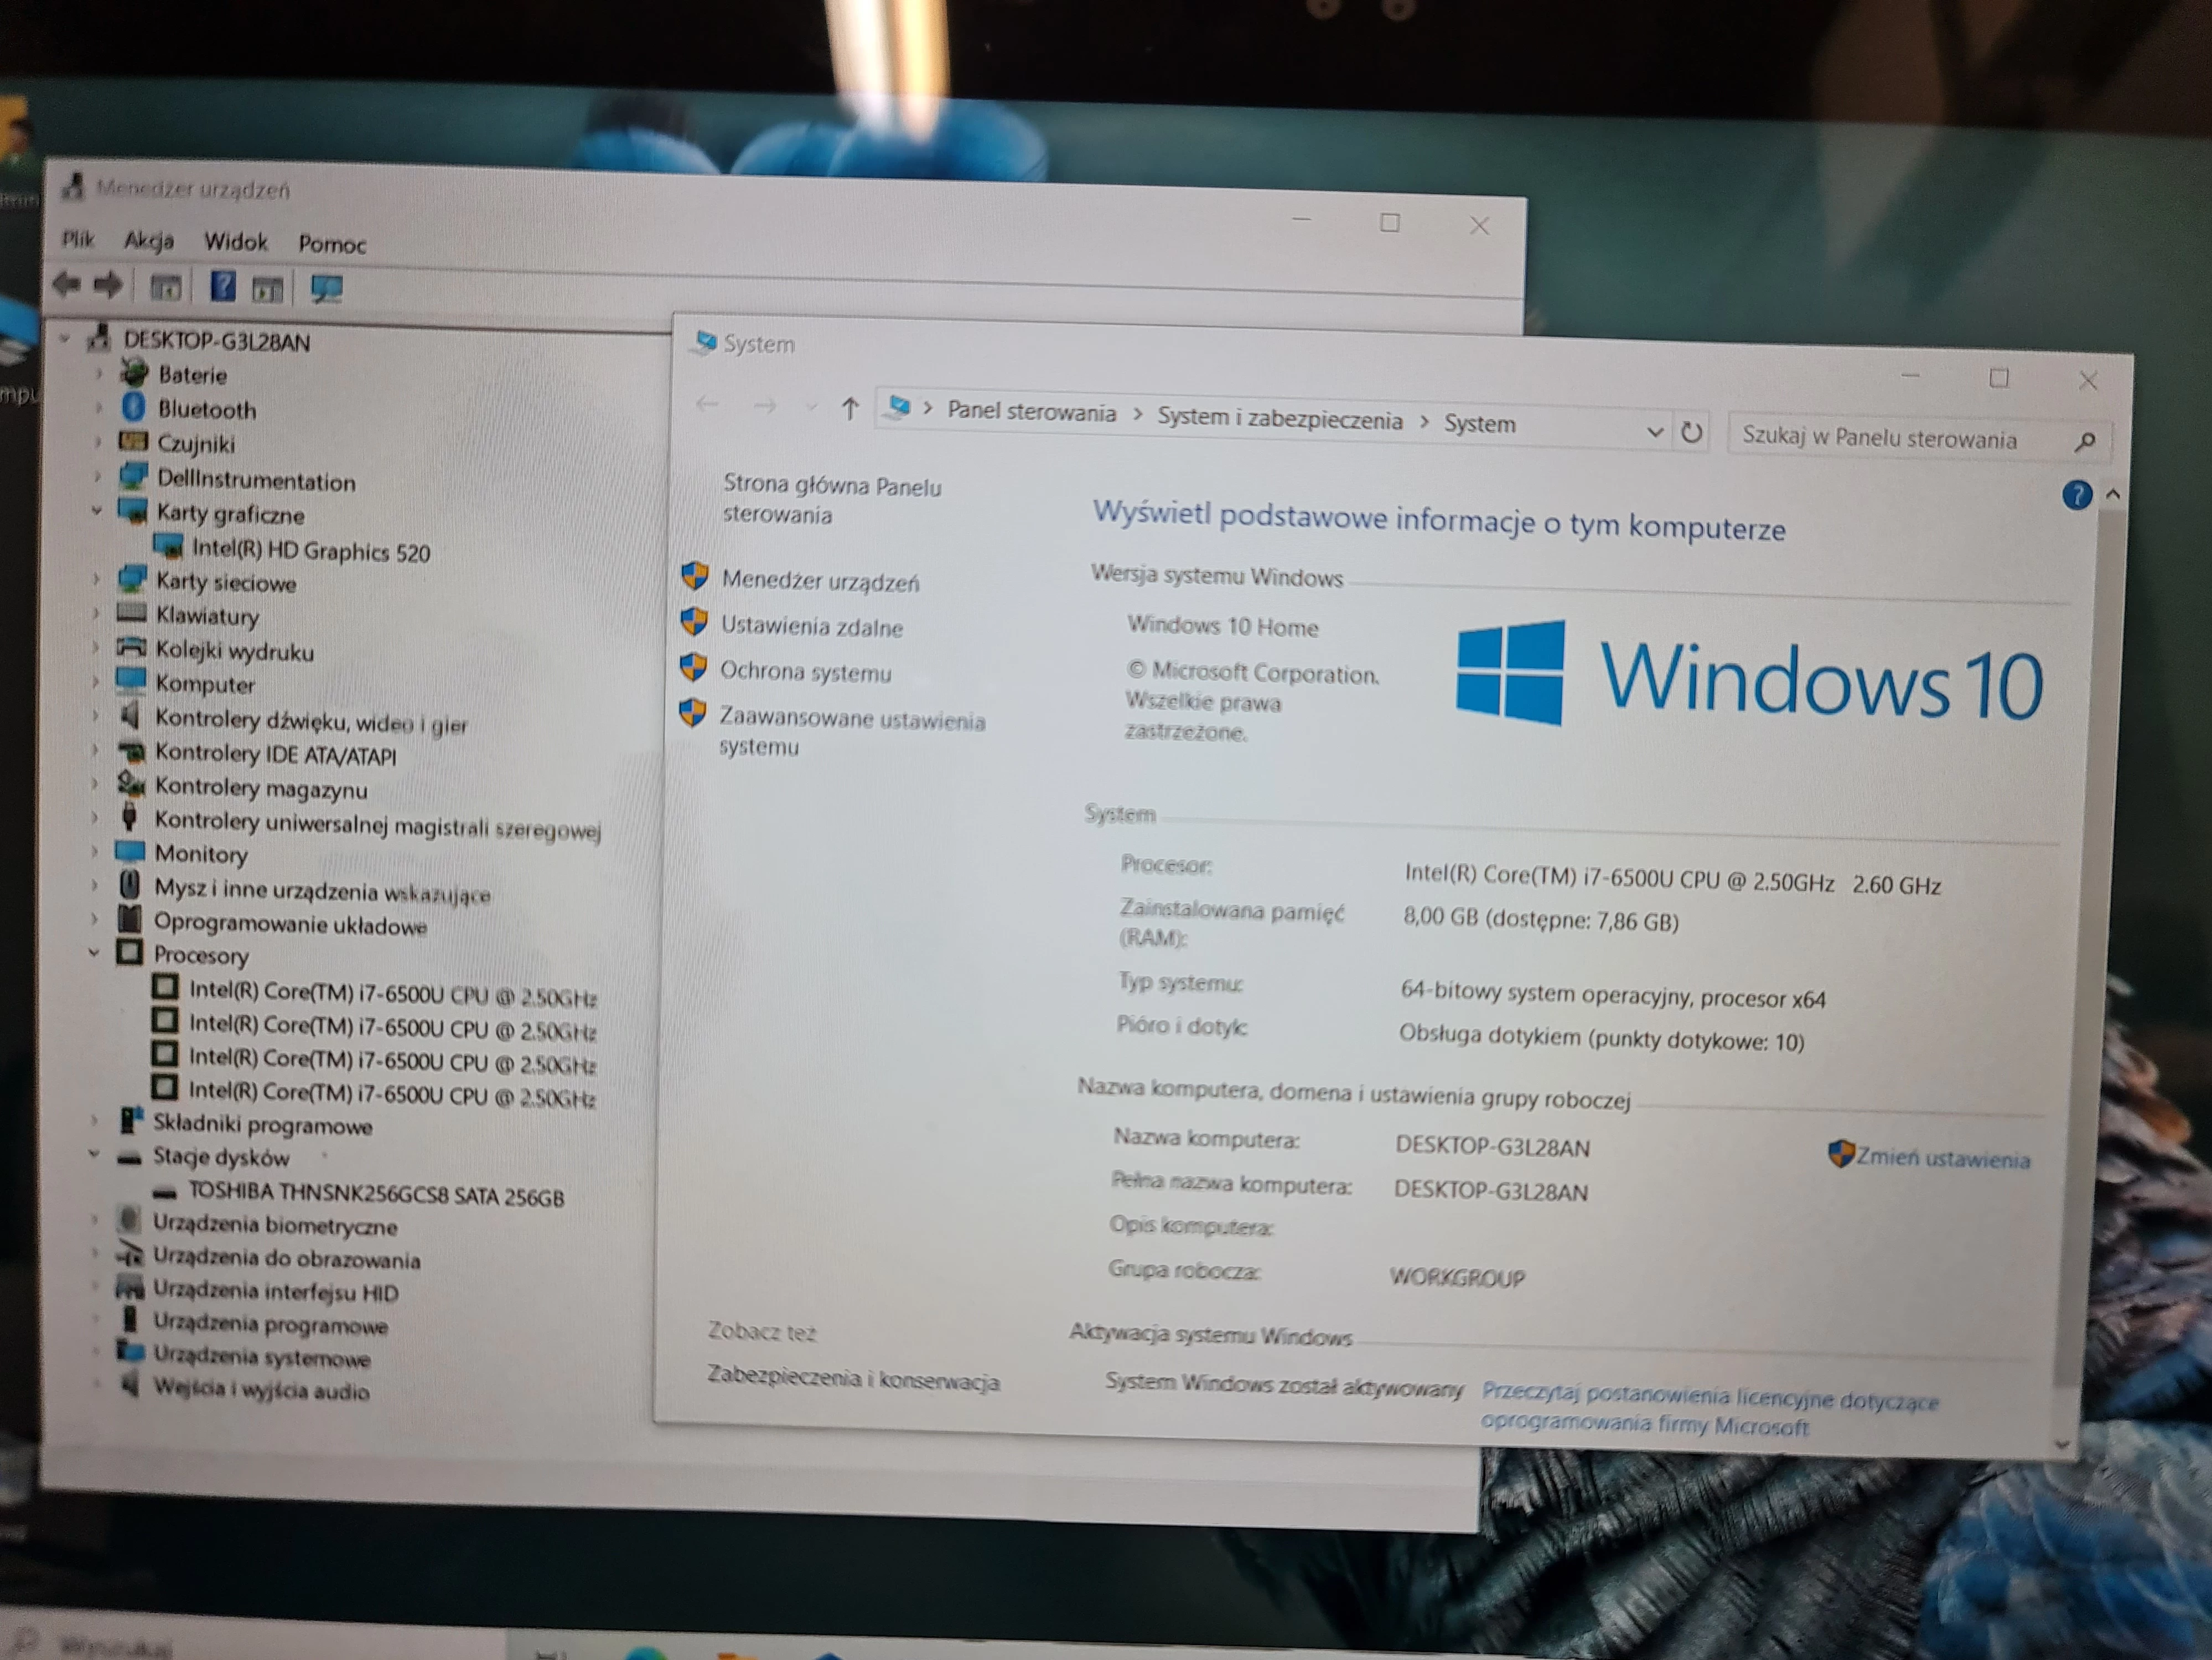Open the Widok menu
Screen dimensions: 2212x1660
pos(236,242)
